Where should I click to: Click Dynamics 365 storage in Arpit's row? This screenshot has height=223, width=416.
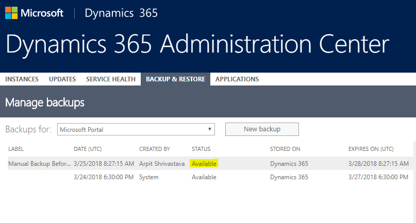click(289, 164)
